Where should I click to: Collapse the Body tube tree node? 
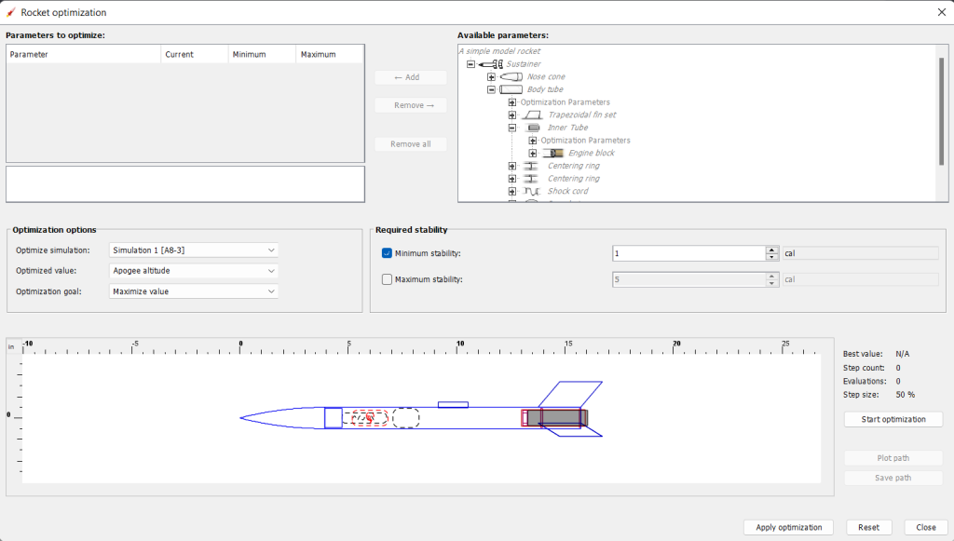491,89
